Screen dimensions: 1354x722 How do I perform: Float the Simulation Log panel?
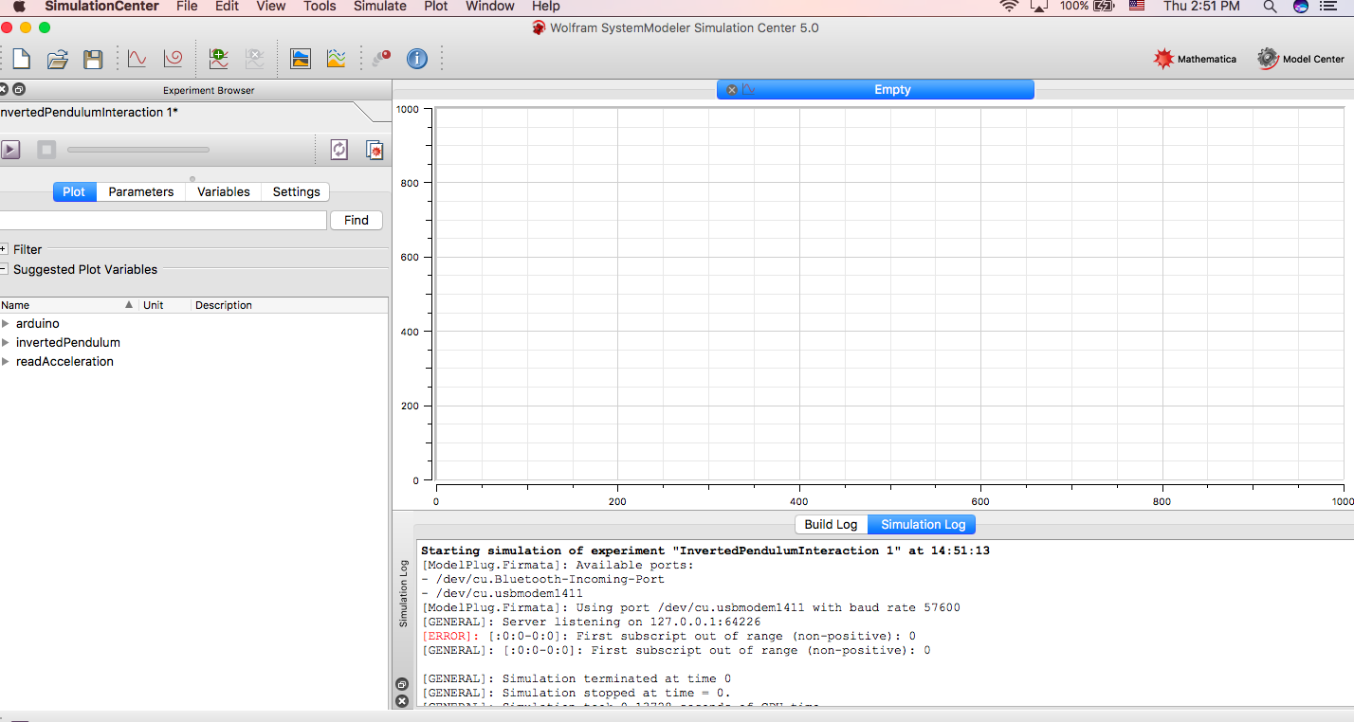401,684
